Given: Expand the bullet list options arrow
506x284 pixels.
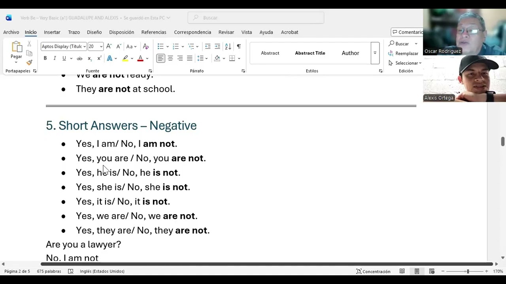Looking at the screenshot, I should (x=168, y=47).
